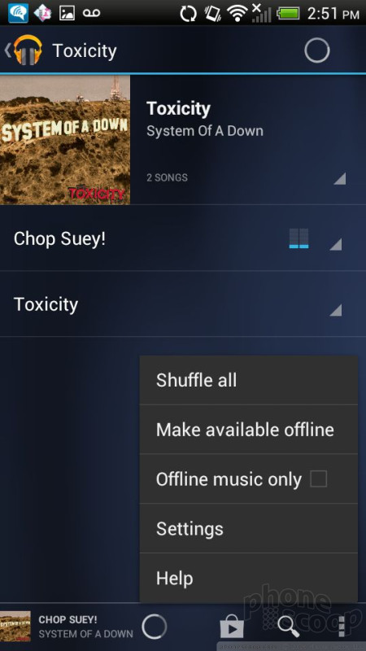
Task: Select Shuffle all from the menu
Action: pyautogui.click(x=249, y=380)
